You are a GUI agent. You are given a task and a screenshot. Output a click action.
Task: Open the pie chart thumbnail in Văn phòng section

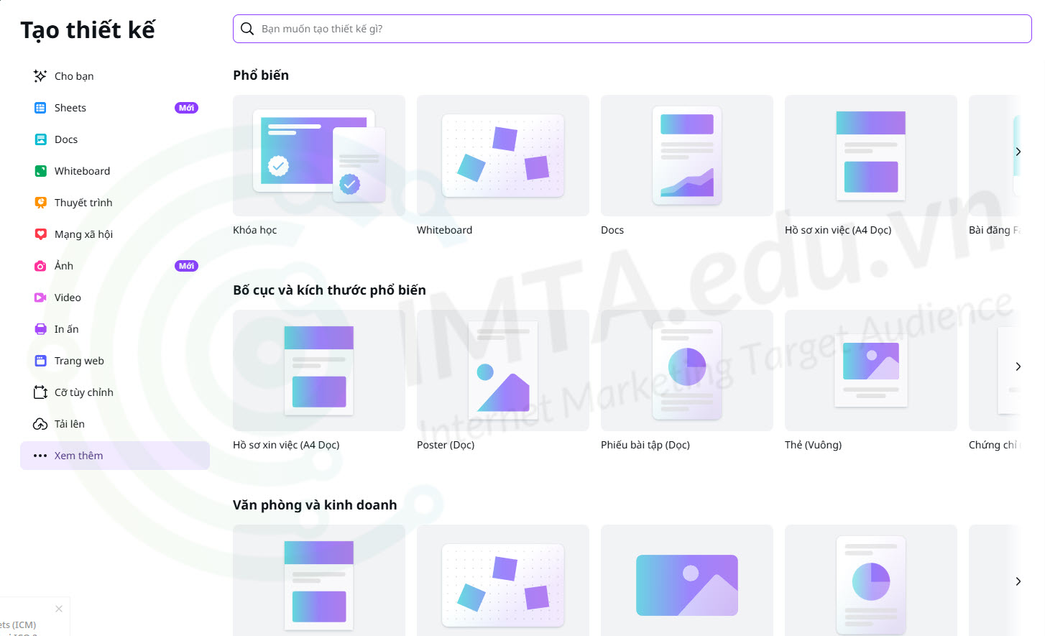pyautogui.click(x=871, y=581)
